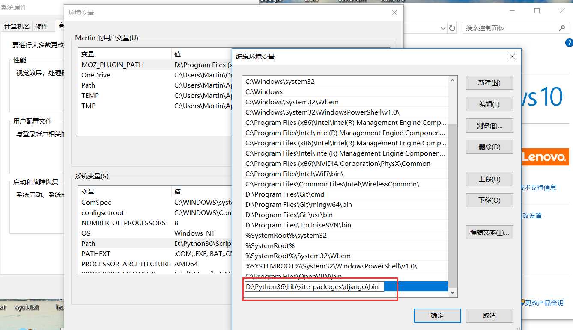The width and height of the screenshot is (573, 330).
Task: Select the C:\Windows\system32 entry
Action: [345, 81]
